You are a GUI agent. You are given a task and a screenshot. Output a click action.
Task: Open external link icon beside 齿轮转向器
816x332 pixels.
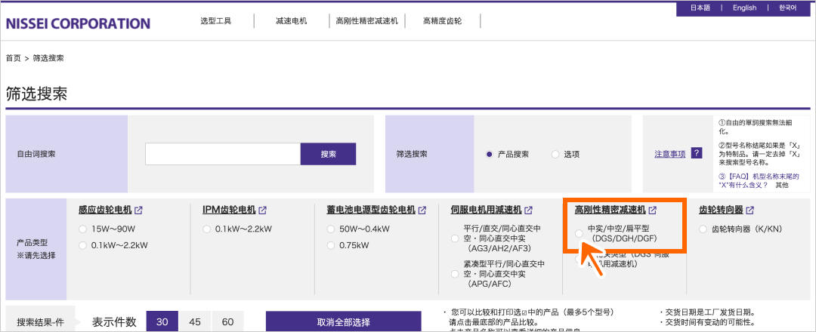(750, 210)
